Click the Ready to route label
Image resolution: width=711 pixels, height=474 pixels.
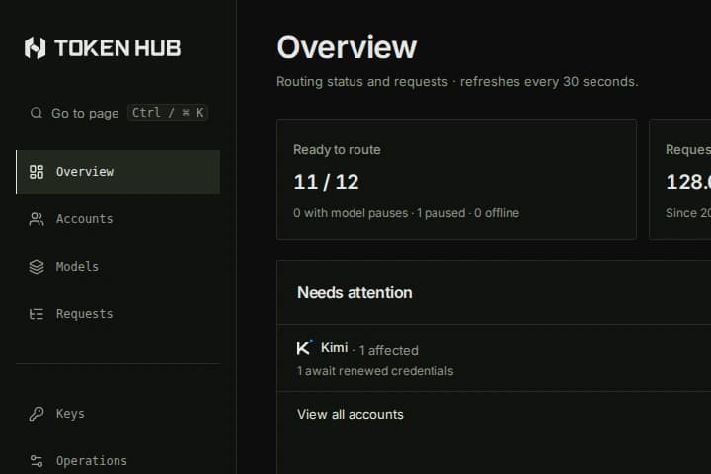pyautogui.click(x=337, y=150)
